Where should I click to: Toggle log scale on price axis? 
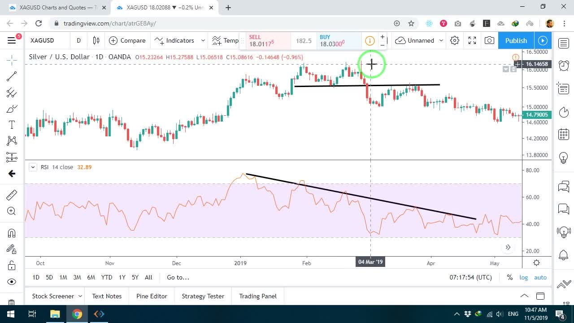click(x=524, y=277)
